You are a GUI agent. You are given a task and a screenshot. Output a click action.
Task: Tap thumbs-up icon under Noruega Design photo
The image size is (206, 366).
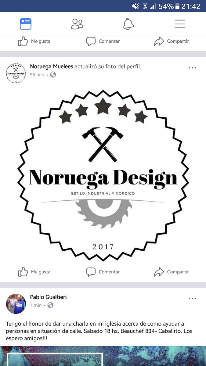tap(23, 271)
